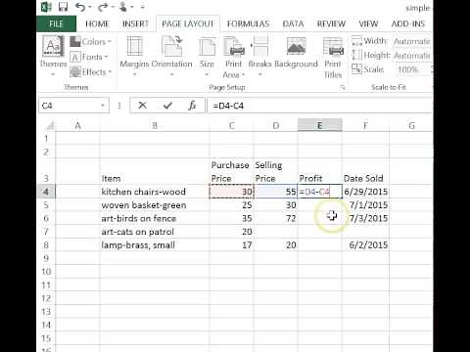Open the Height Automatic dropdown
Image resolution: width=470 pixels, height=352 pixels.
pyautogui.click(x=412, y=56)
